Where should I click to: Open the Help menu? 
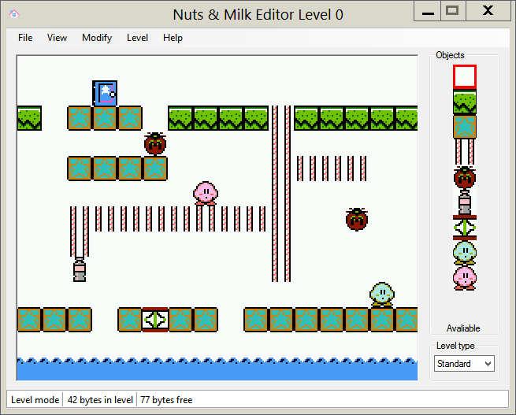point(173,38)
